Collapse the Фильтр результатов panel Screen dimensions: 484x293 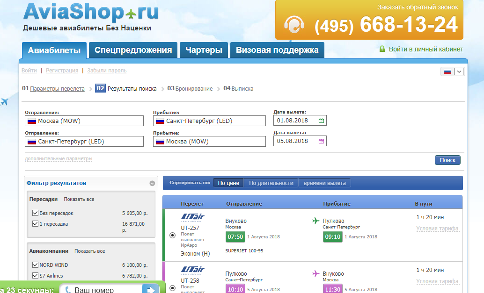pos(152,184)
